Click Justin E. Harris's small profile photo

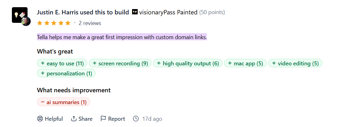click(26, 21)
